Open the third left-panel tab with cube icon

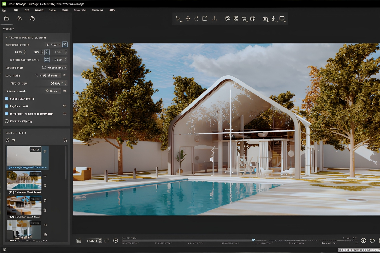pyautogui.click(x=32, y=18)
